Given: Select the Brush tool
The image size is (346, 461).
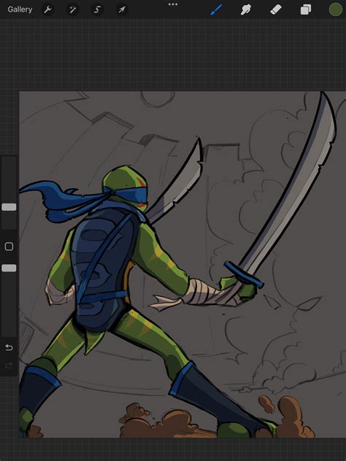Looking at the screenshot, I should click(x=216, y=9).
